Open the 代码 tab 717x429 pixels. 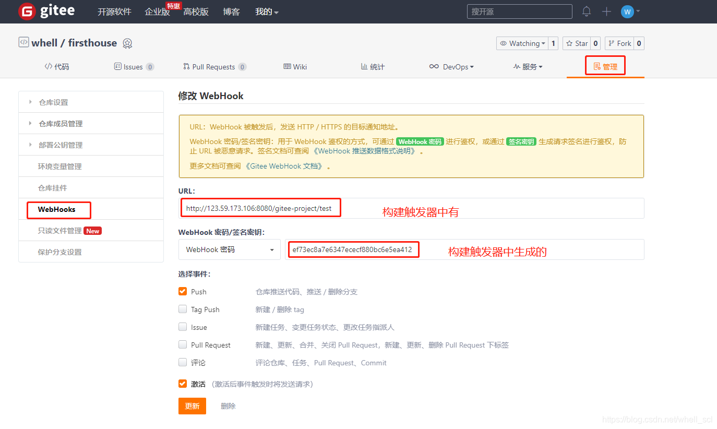57,67
